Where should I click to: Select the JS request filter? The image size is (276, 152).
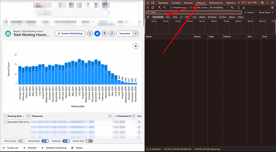click(x=181, y=17)
